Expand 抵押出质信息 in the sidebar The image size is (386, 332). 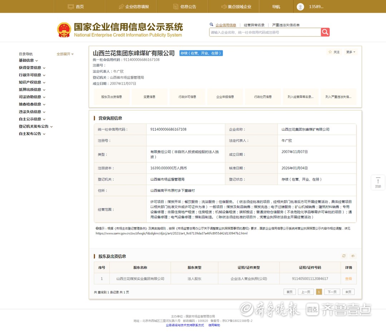32,90
